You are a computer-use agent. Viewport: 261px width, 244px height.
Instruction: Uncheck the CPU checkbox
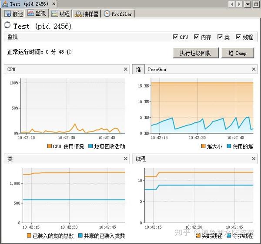click(175, 37)
